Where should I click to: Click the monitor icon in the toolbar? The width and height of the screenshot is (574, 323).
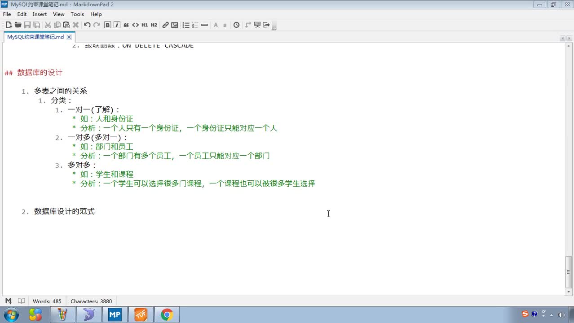pyautogui.click(x=257, y=25)
